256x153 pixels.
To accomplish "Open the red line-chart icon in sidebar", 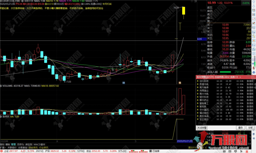I will coord(254,19).
